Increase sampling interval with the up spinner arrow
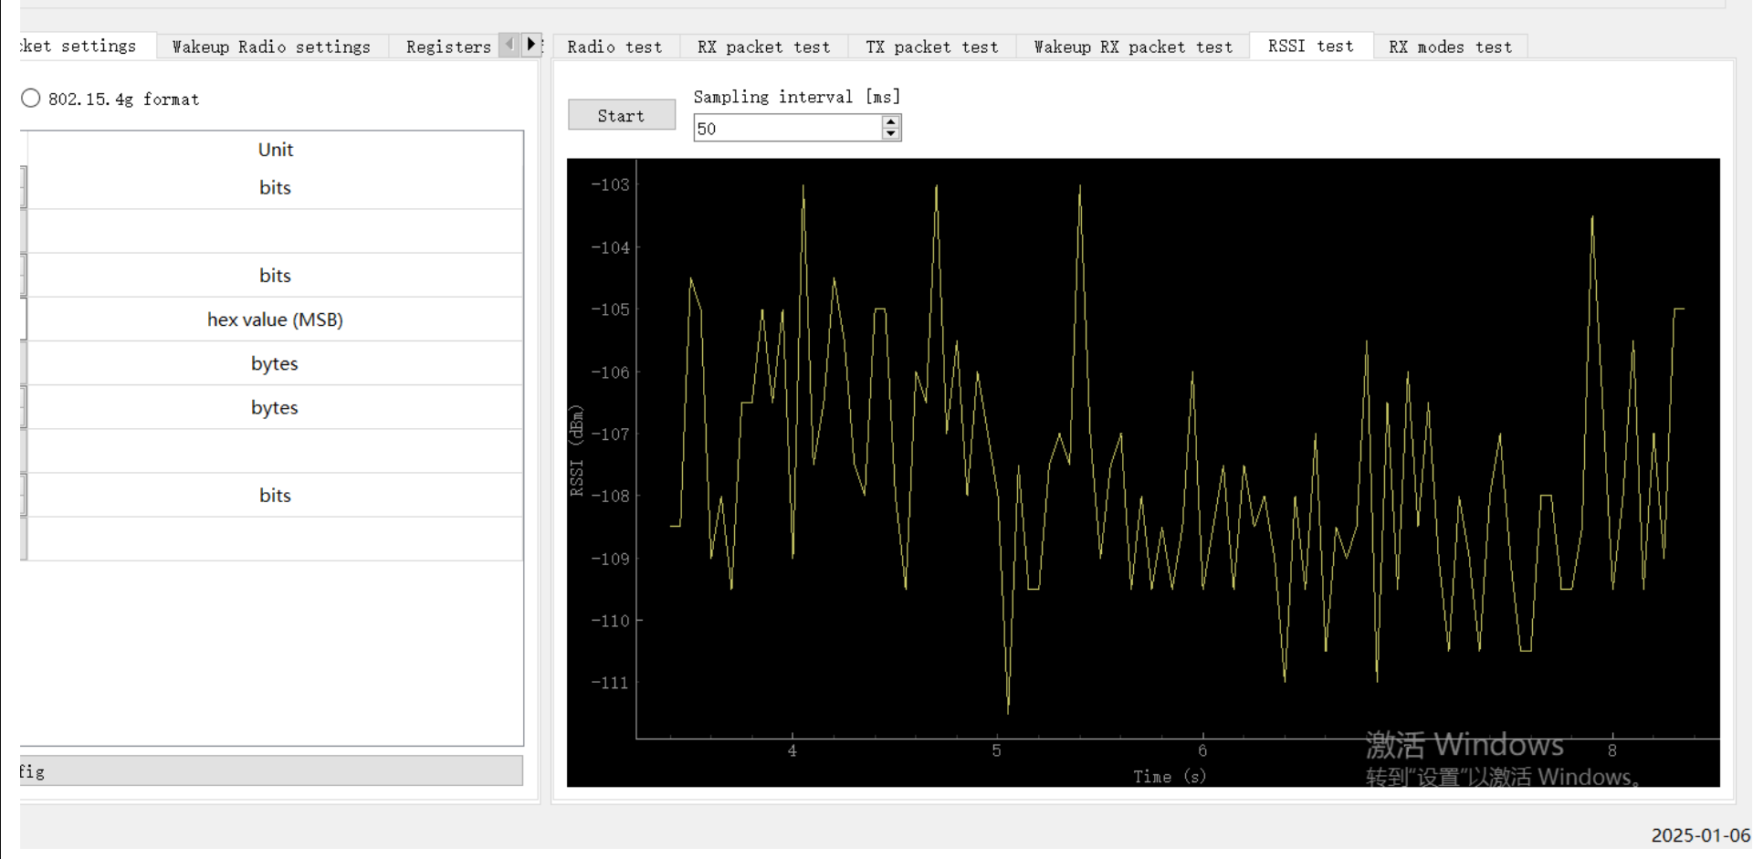This screenshot has width=1753, height=859. (x=890, y=120)
